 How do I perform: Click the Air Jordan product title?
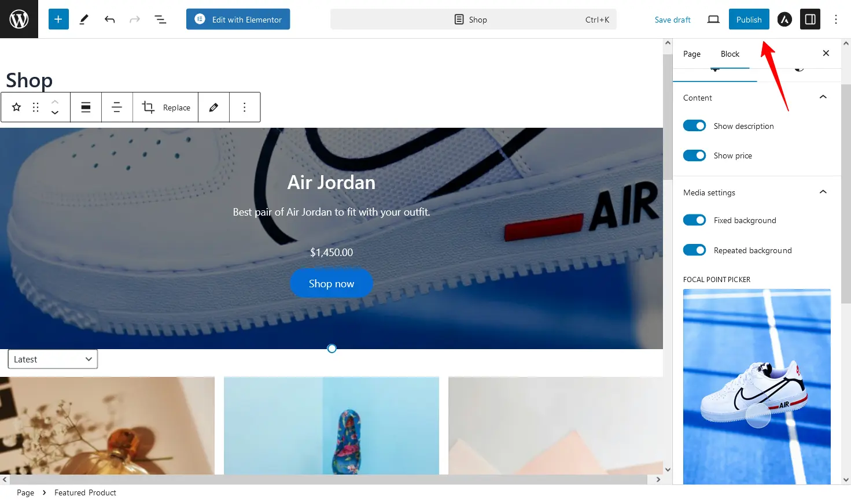pos(331,182)
